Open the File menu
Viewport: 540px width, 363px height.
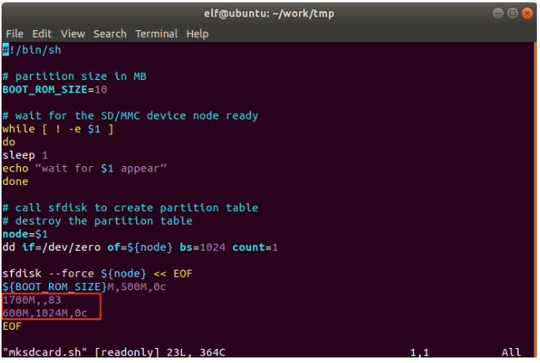14,34
